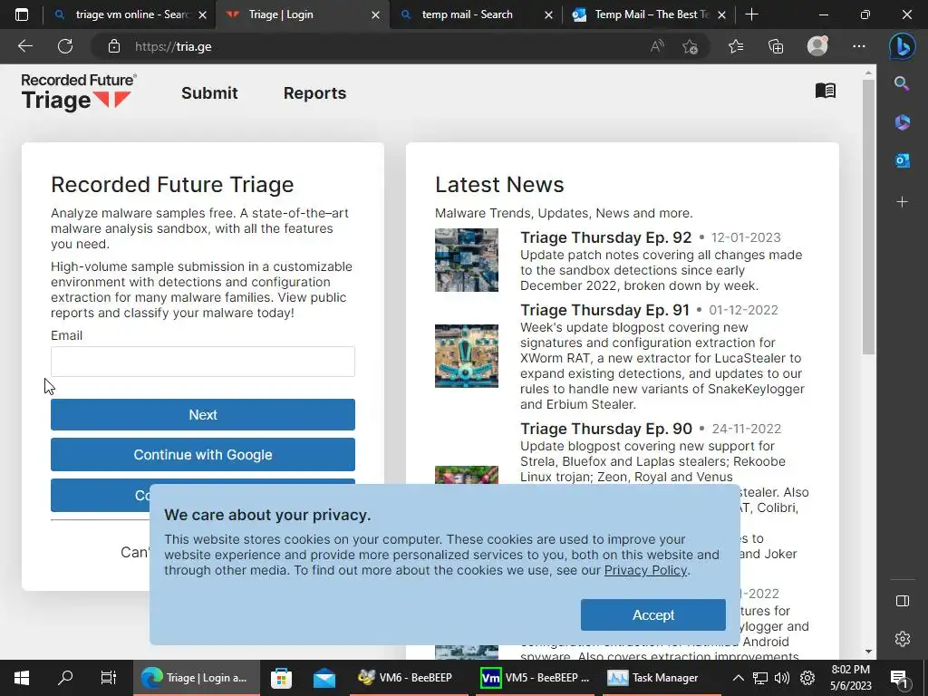Open the Reports menu item
The image size is (928, 696).
click(314, 93)
